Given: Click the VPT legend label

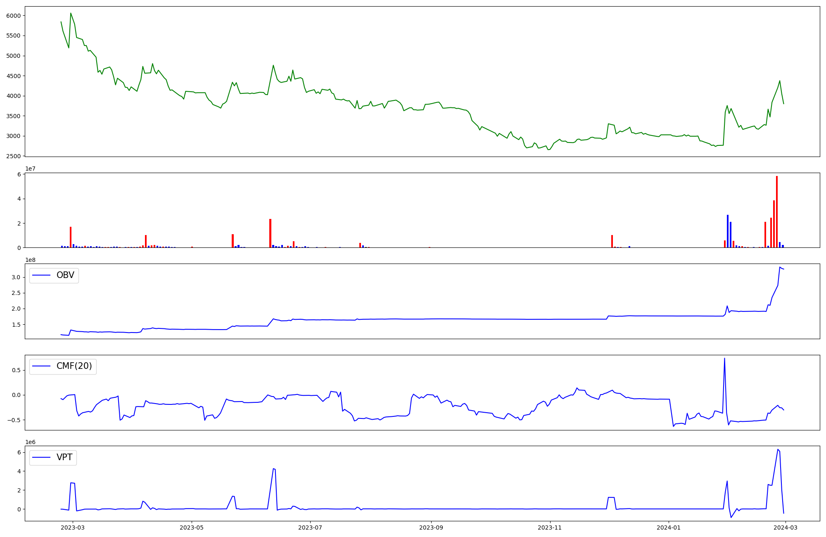Looking at the screenshot, I should (x=64, y=457).
